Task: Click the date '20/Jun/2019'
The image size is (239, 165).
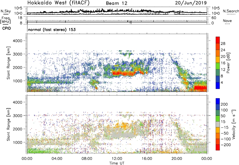Action: point(191,3)
